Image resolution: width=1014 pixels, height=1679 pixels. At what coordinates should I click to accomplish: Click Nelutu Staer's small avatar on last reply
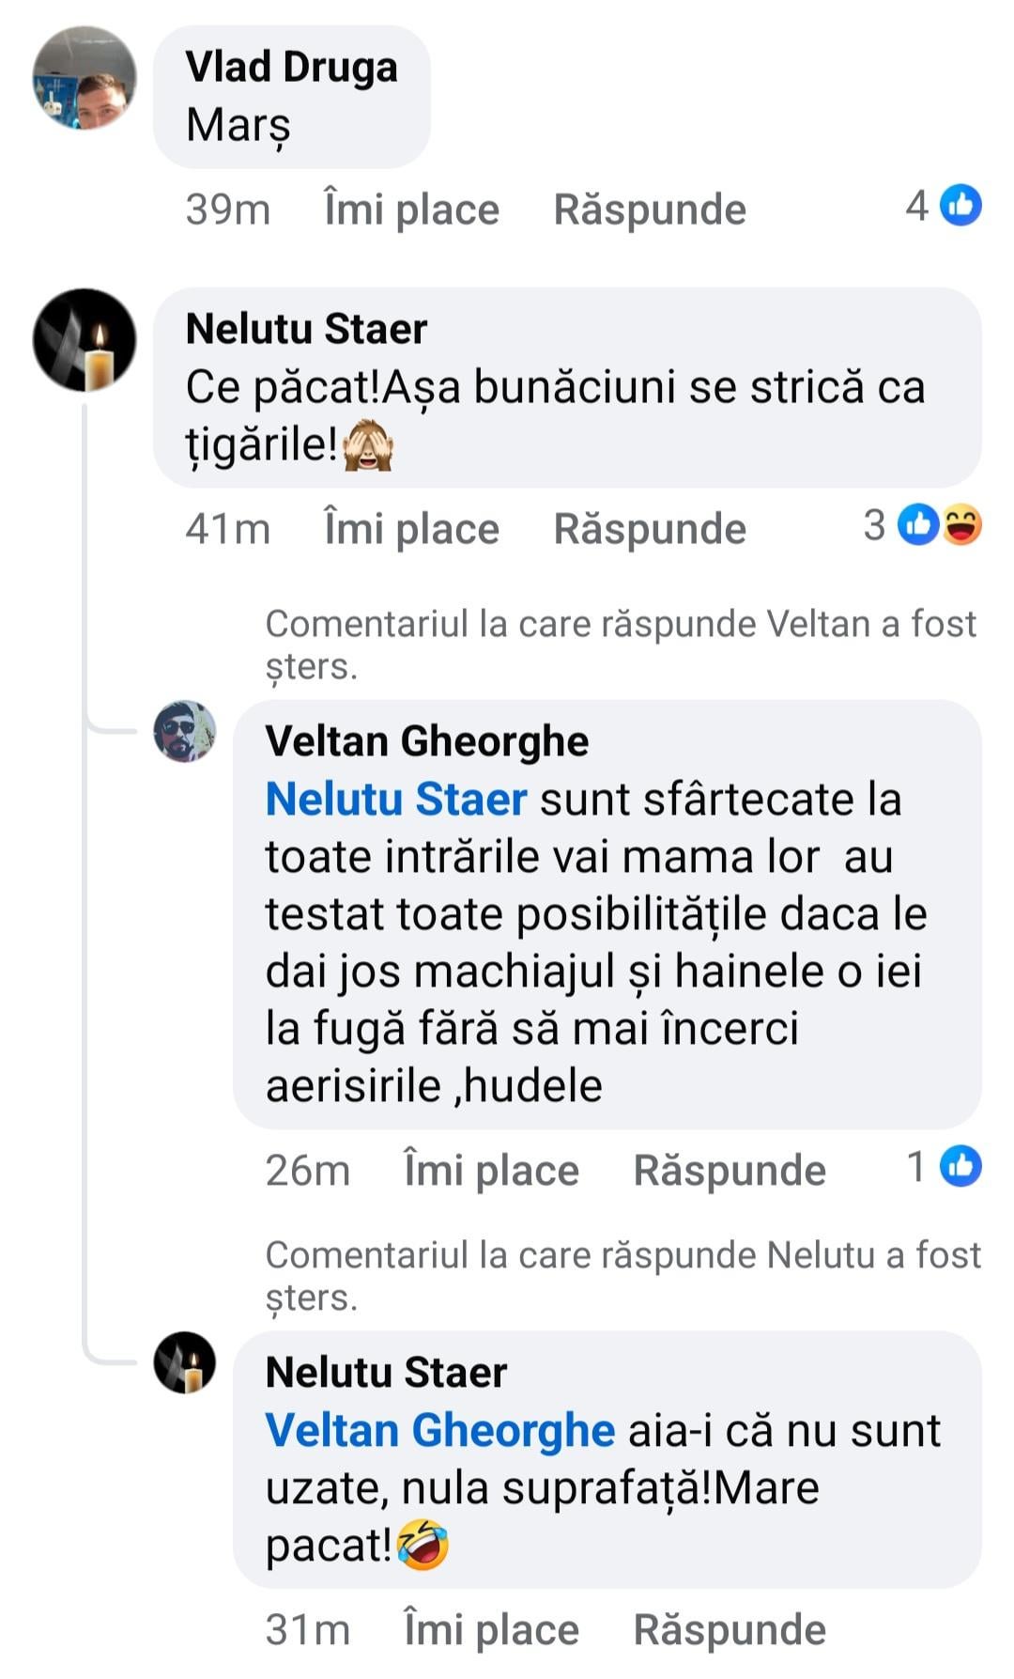[x=185, y=1362]
